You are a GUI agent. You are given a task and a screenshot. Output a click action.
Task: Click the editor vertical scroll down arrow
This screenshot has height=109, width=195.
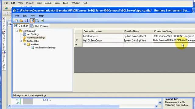pos(160,103)
